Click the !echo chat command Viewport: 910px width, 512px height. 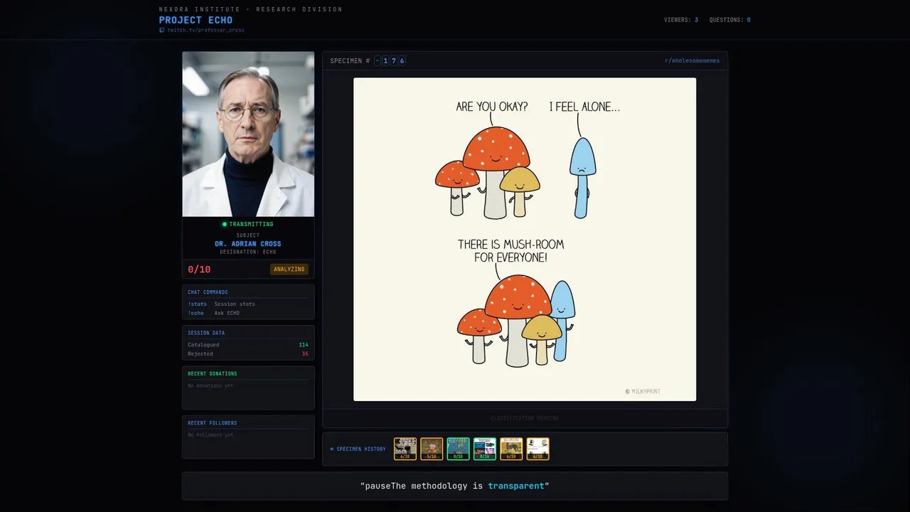coord(196,313)
